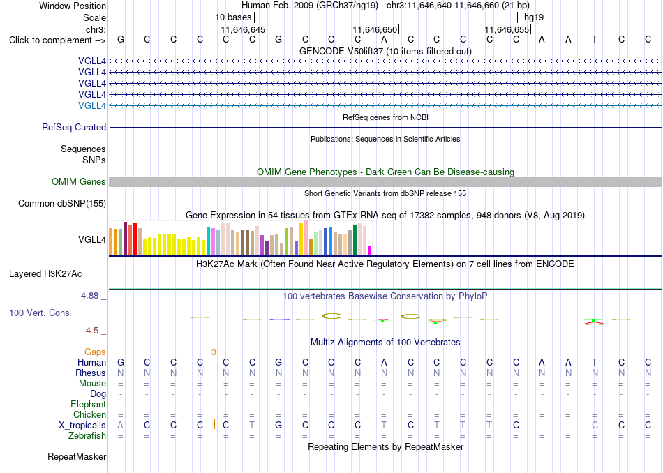Viewport: 663px width, 473px height.
Task: Click the magenta last bar in GTEx chart
Action: [370, 250]
